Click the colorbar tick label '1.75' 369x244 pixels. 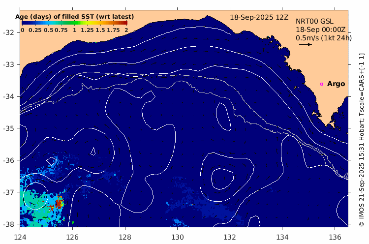coord(114,30)
